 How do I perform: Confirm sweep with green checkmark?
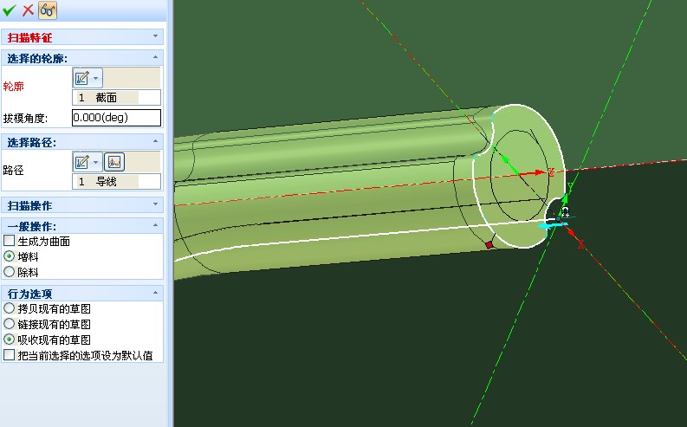tap(10, 10)
